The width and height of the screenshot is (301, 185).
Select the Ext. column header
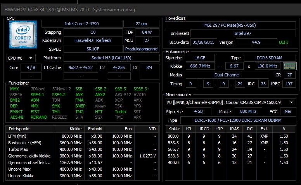click(265, 129)
